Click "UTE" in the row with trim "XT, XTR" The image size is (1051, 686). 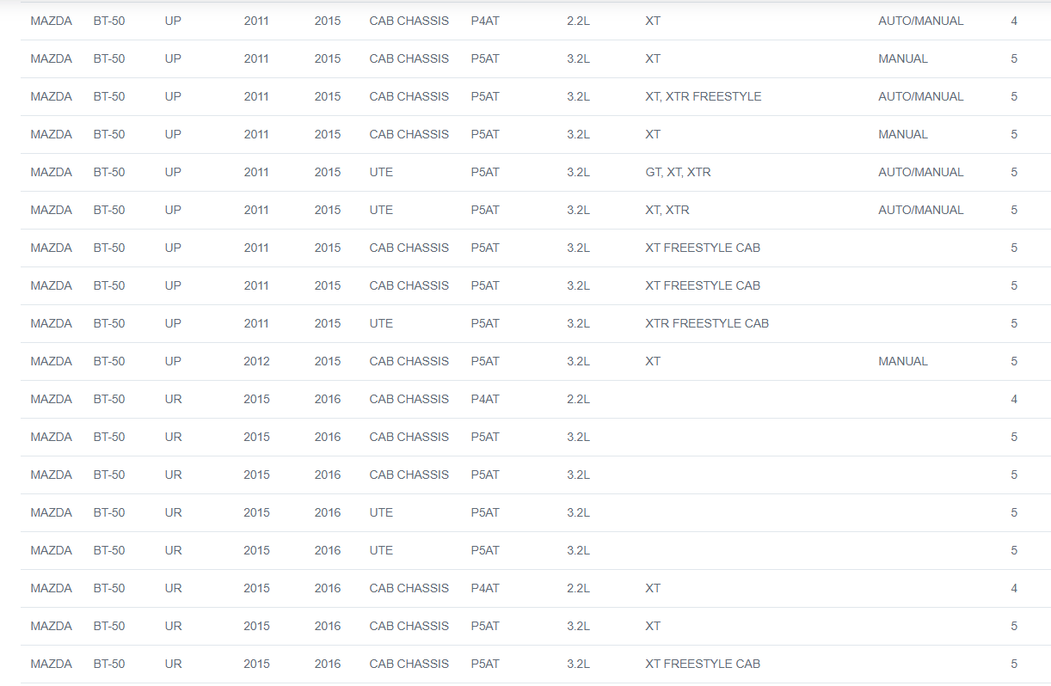click(381, 210)
